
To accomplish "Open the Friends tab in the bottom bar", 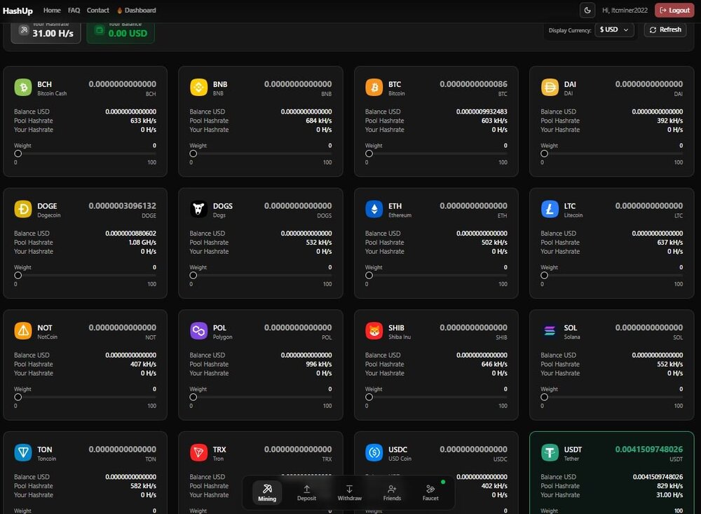I will pos(392,493).
